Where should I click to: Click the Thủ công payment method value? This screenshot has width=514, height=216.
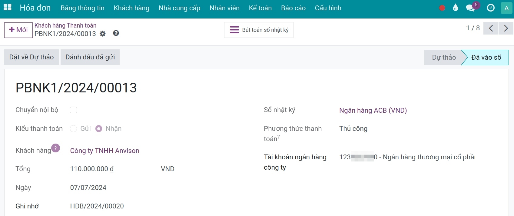(x=353, y=128)
